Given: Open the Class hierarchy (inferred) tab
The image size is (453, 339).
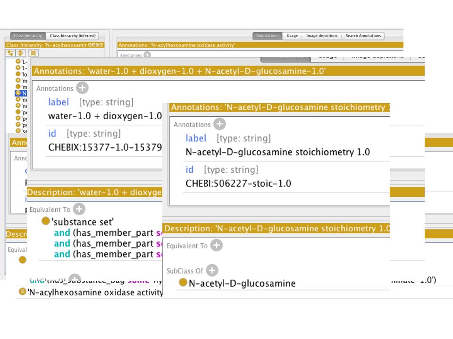Looking at the screenshot, I should pos(73,36).
